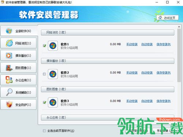Click the 0.00 MB size of 软件3
This screenshot has height=137, width=183.
(x=115, y=101)
